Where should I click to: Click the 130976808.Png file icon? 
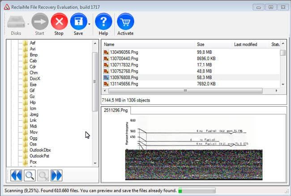point(106,77)
